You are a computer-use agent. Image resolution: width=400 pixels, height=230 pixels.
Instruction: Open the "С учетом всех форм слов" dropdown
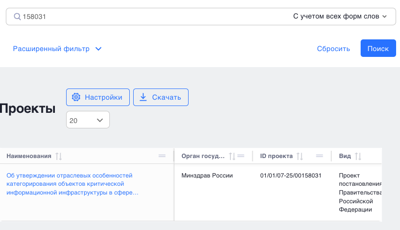point(340,17)
